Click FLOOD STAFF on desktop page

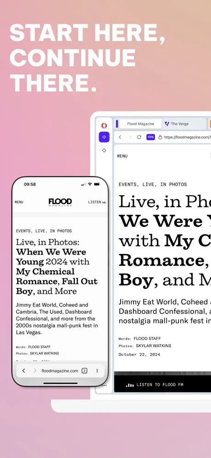147,339
